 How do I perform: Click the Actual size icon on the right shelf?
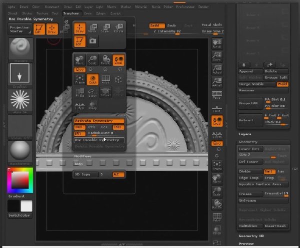pos(217,69)
